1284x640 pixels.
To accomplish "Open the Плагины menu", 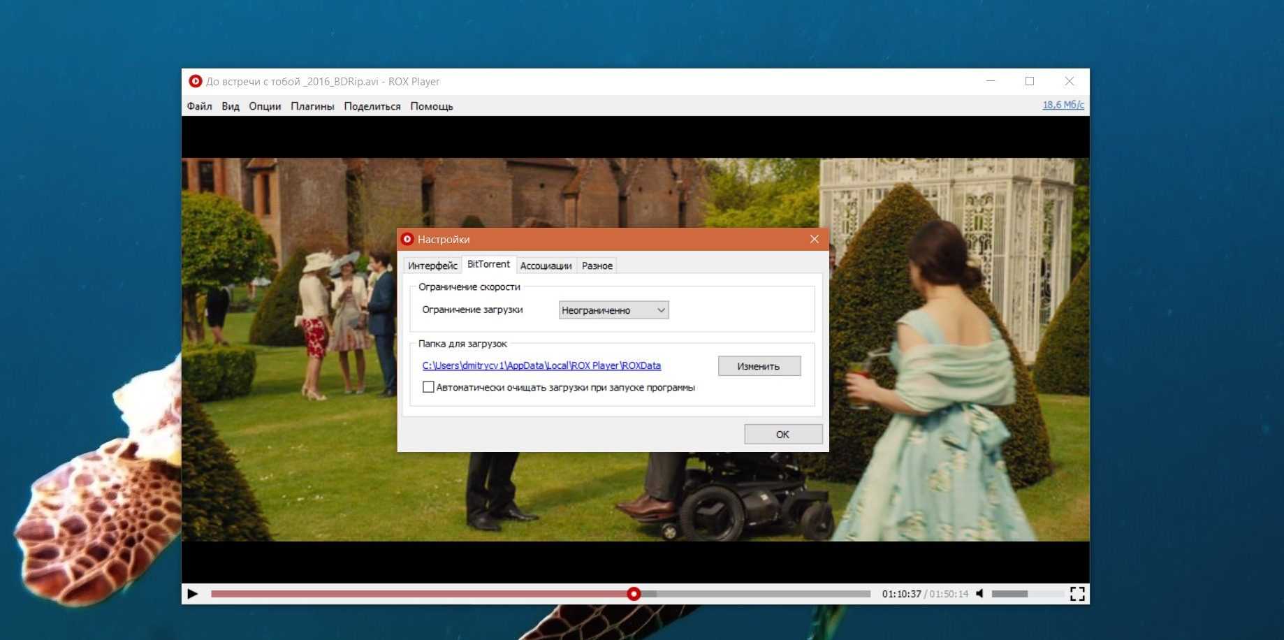I will pos(312,106).
